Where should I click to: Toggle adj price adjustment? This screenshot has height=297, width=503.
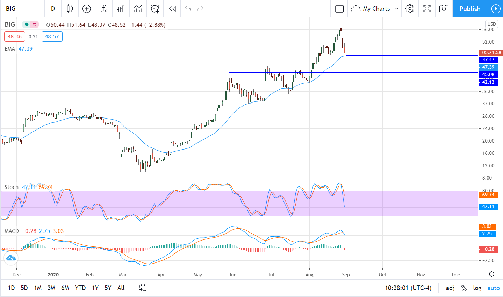pos(450,288)
